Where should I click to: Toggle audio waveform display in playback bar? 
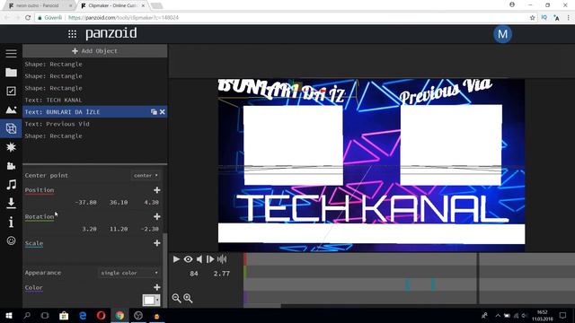tap(222, 259)
